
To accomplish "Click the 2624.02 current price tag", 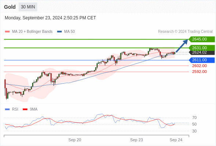I will click(202, 53).
